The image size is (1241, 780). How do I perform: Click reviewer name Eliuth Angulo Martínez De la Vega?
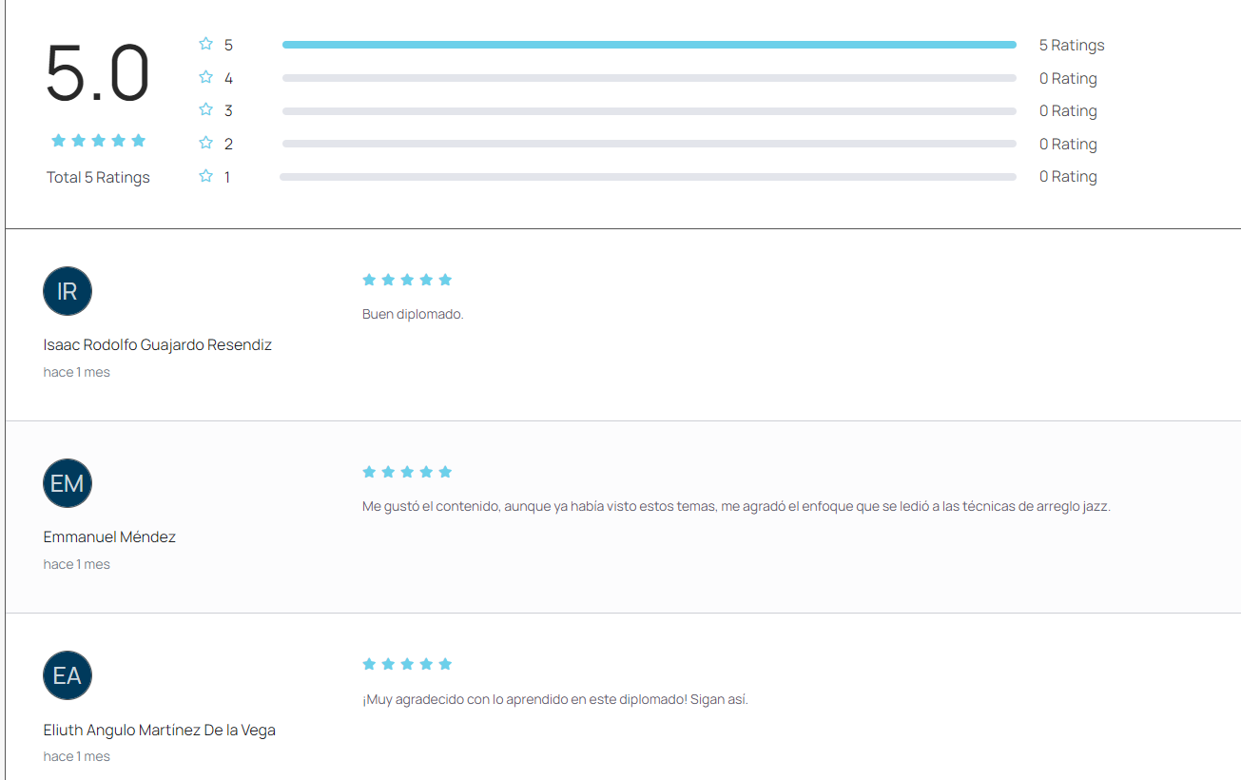point(160,731)
